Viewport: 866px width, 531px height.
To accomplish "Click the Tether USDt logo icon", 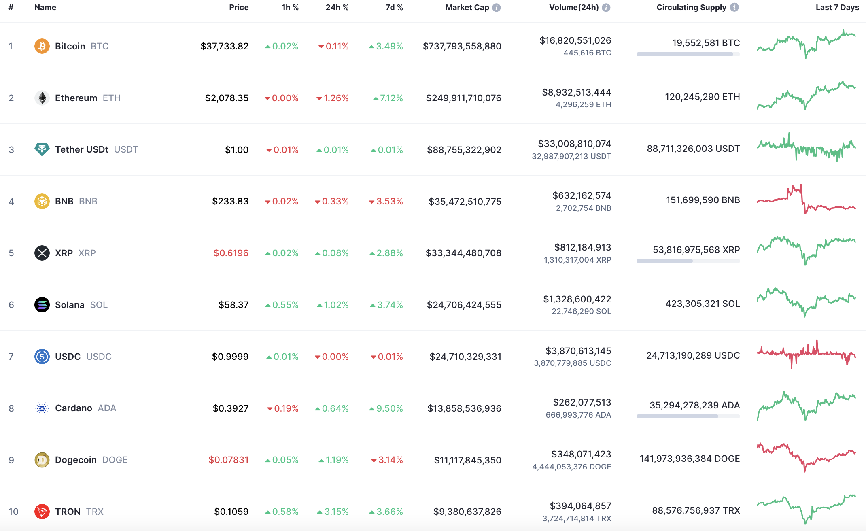I will 42,149.
